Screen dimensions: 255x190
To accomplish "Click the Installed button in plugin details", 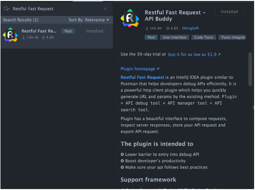I will point(229,12).
